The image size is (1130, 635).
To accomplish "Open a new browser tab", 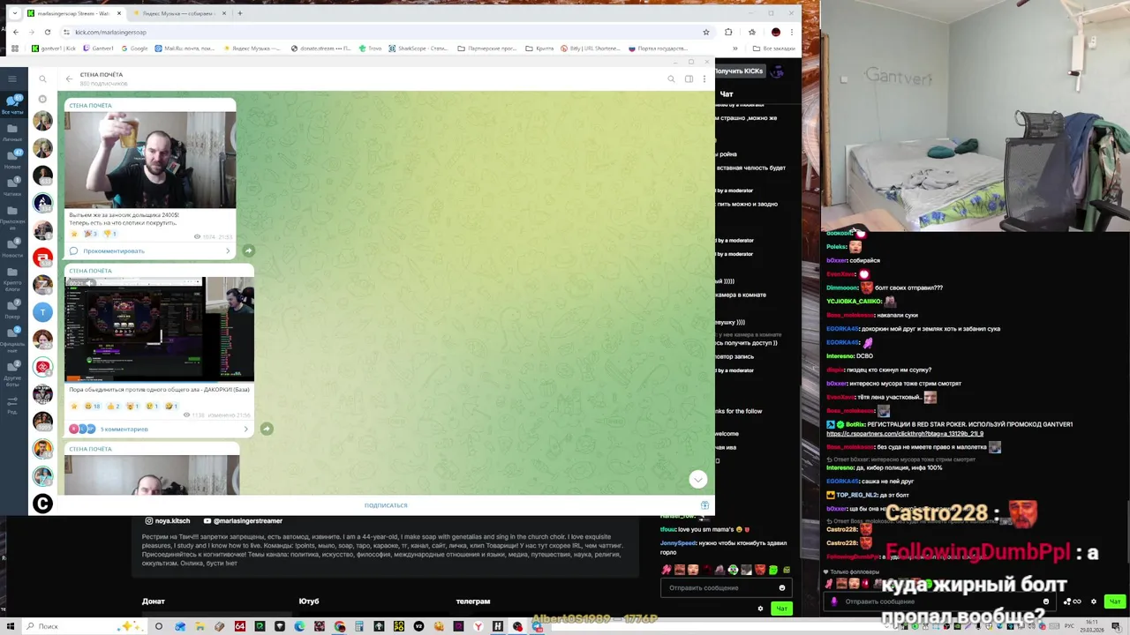I will [240, 13].
